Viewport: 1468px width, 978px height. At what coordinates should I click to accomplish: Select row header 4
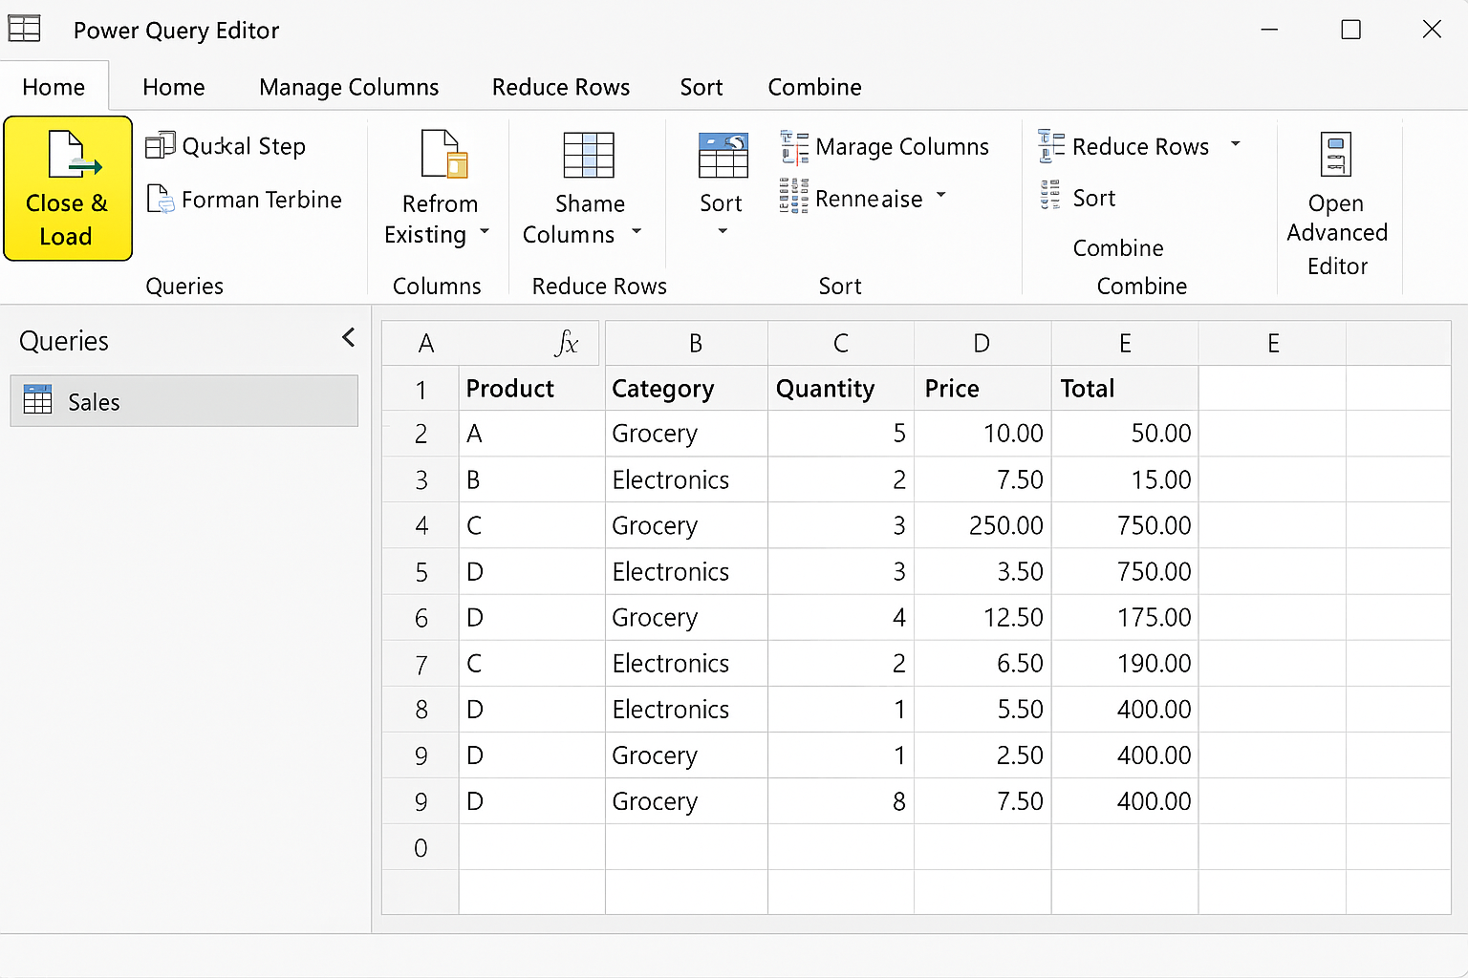click(x=421, y=525)
